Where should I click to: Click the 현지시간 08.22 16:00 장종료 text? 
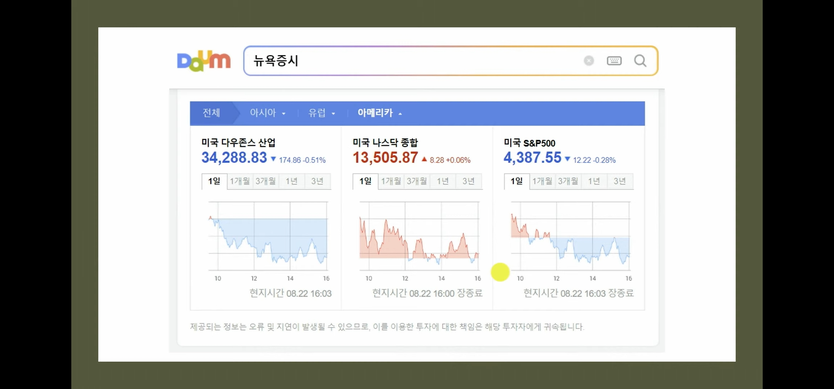click(x=427, y=293)
